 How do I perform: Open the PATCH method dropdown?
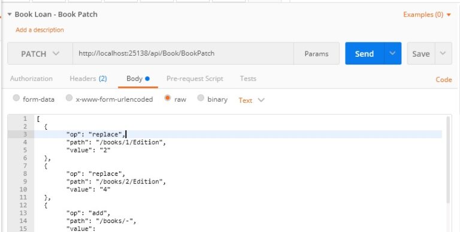coord(40,54)
